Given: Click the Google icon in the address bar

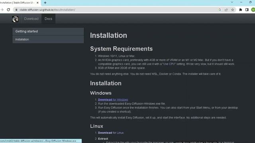Looking at the screenshot, I should [220, 10].
